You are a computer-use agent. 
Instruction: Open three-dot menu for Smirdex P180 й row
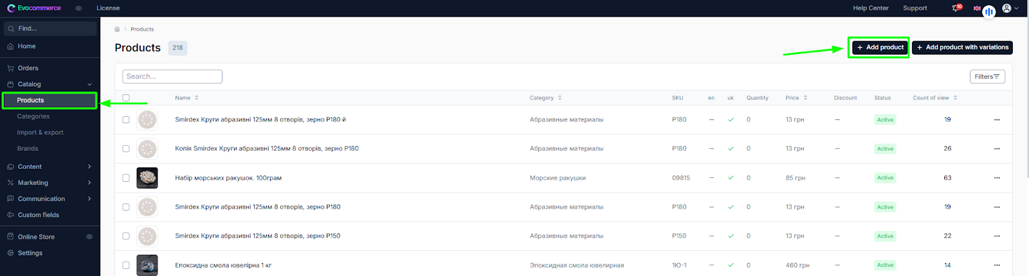[997, 119]
